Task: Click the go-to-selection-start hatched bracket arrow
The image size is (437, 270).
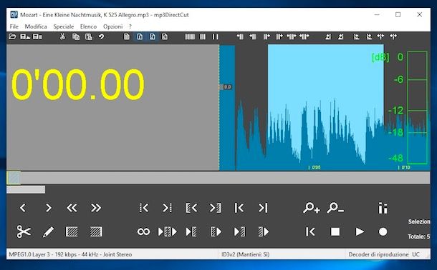Action: click(x=191, y=208)
